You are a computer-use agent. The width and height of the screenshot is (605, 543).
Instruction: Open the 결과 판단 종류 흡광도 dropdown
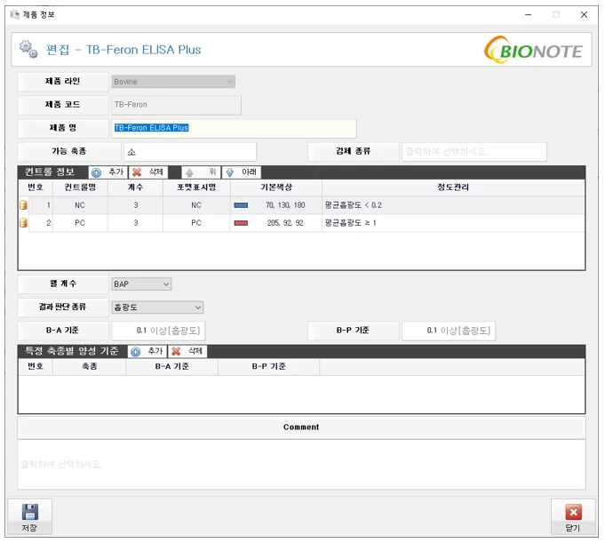(x=157, y=307)
